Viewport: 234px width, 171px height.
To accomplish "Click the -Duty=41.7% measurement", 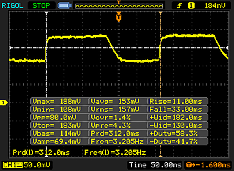I will point(174,141).
